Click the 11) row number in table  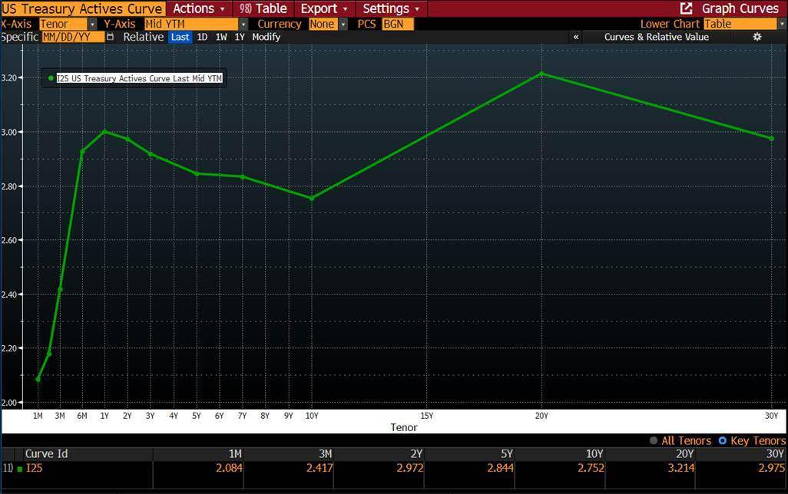(x=8, y=468)
